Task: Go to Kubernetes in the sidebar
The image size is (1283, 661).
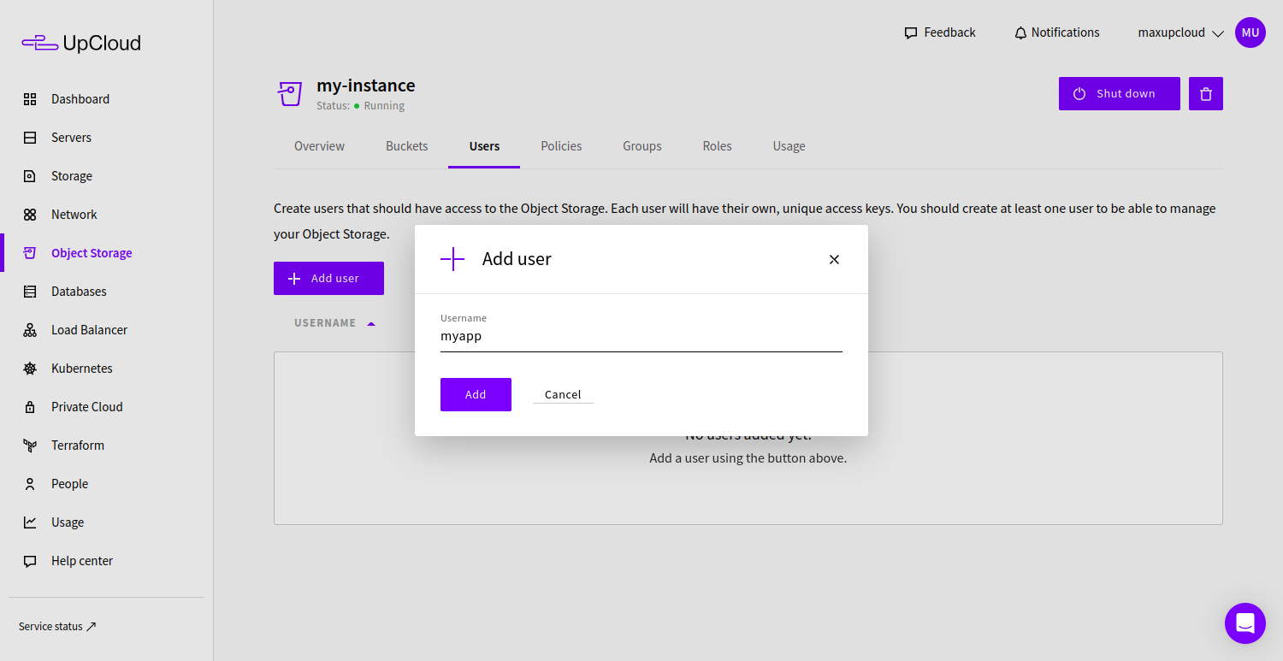Action: tap(82, 369)
